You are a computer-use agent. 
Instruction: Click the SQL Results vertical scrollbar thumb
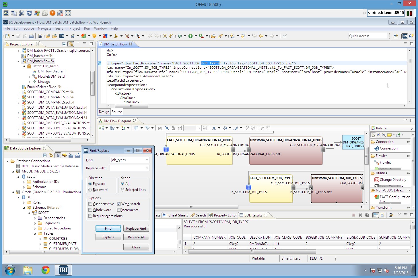[x=412, y=227]
